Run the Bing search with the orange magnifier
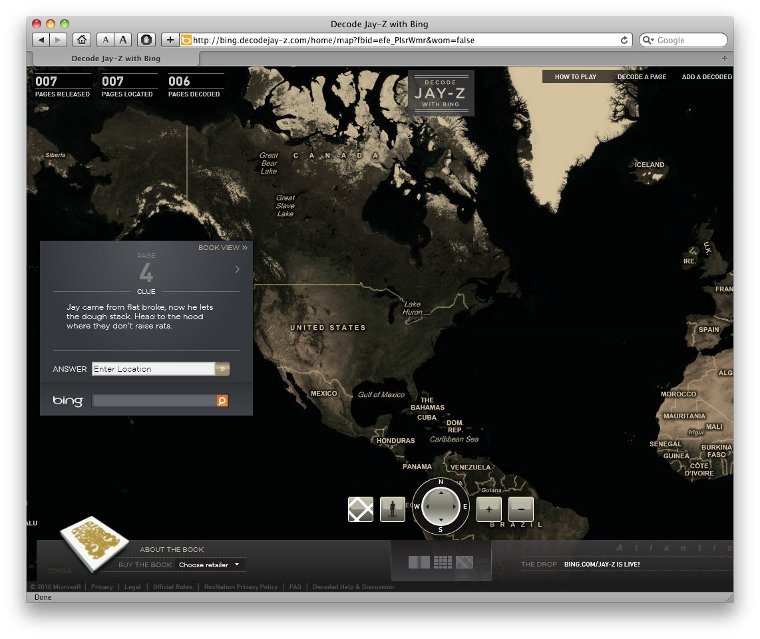Viewport: 760px width, 639px height. pyautogui.click(x=222, y=401)
